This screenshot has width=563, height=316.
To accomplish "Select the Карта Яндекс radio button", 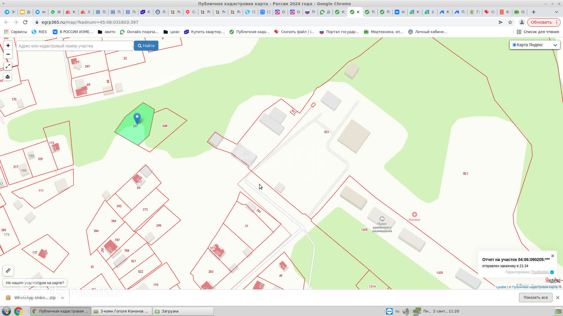I will pos(514,45).
